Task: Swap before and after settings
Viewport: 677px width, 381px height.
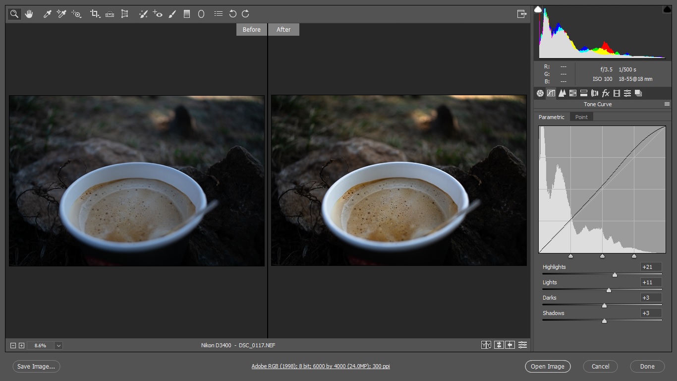Action: coord(499,345)
